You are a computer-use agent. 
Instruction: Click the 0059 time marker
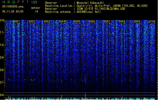point(137,21)
